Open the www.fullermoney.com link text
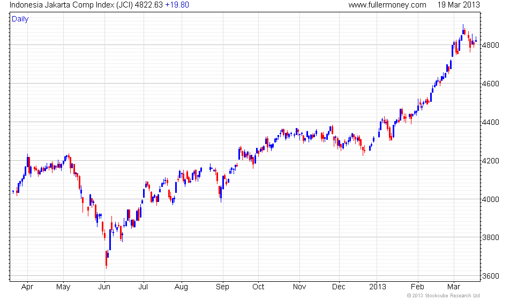The height and width of the screenshot is (300, 525). (387, 5)
